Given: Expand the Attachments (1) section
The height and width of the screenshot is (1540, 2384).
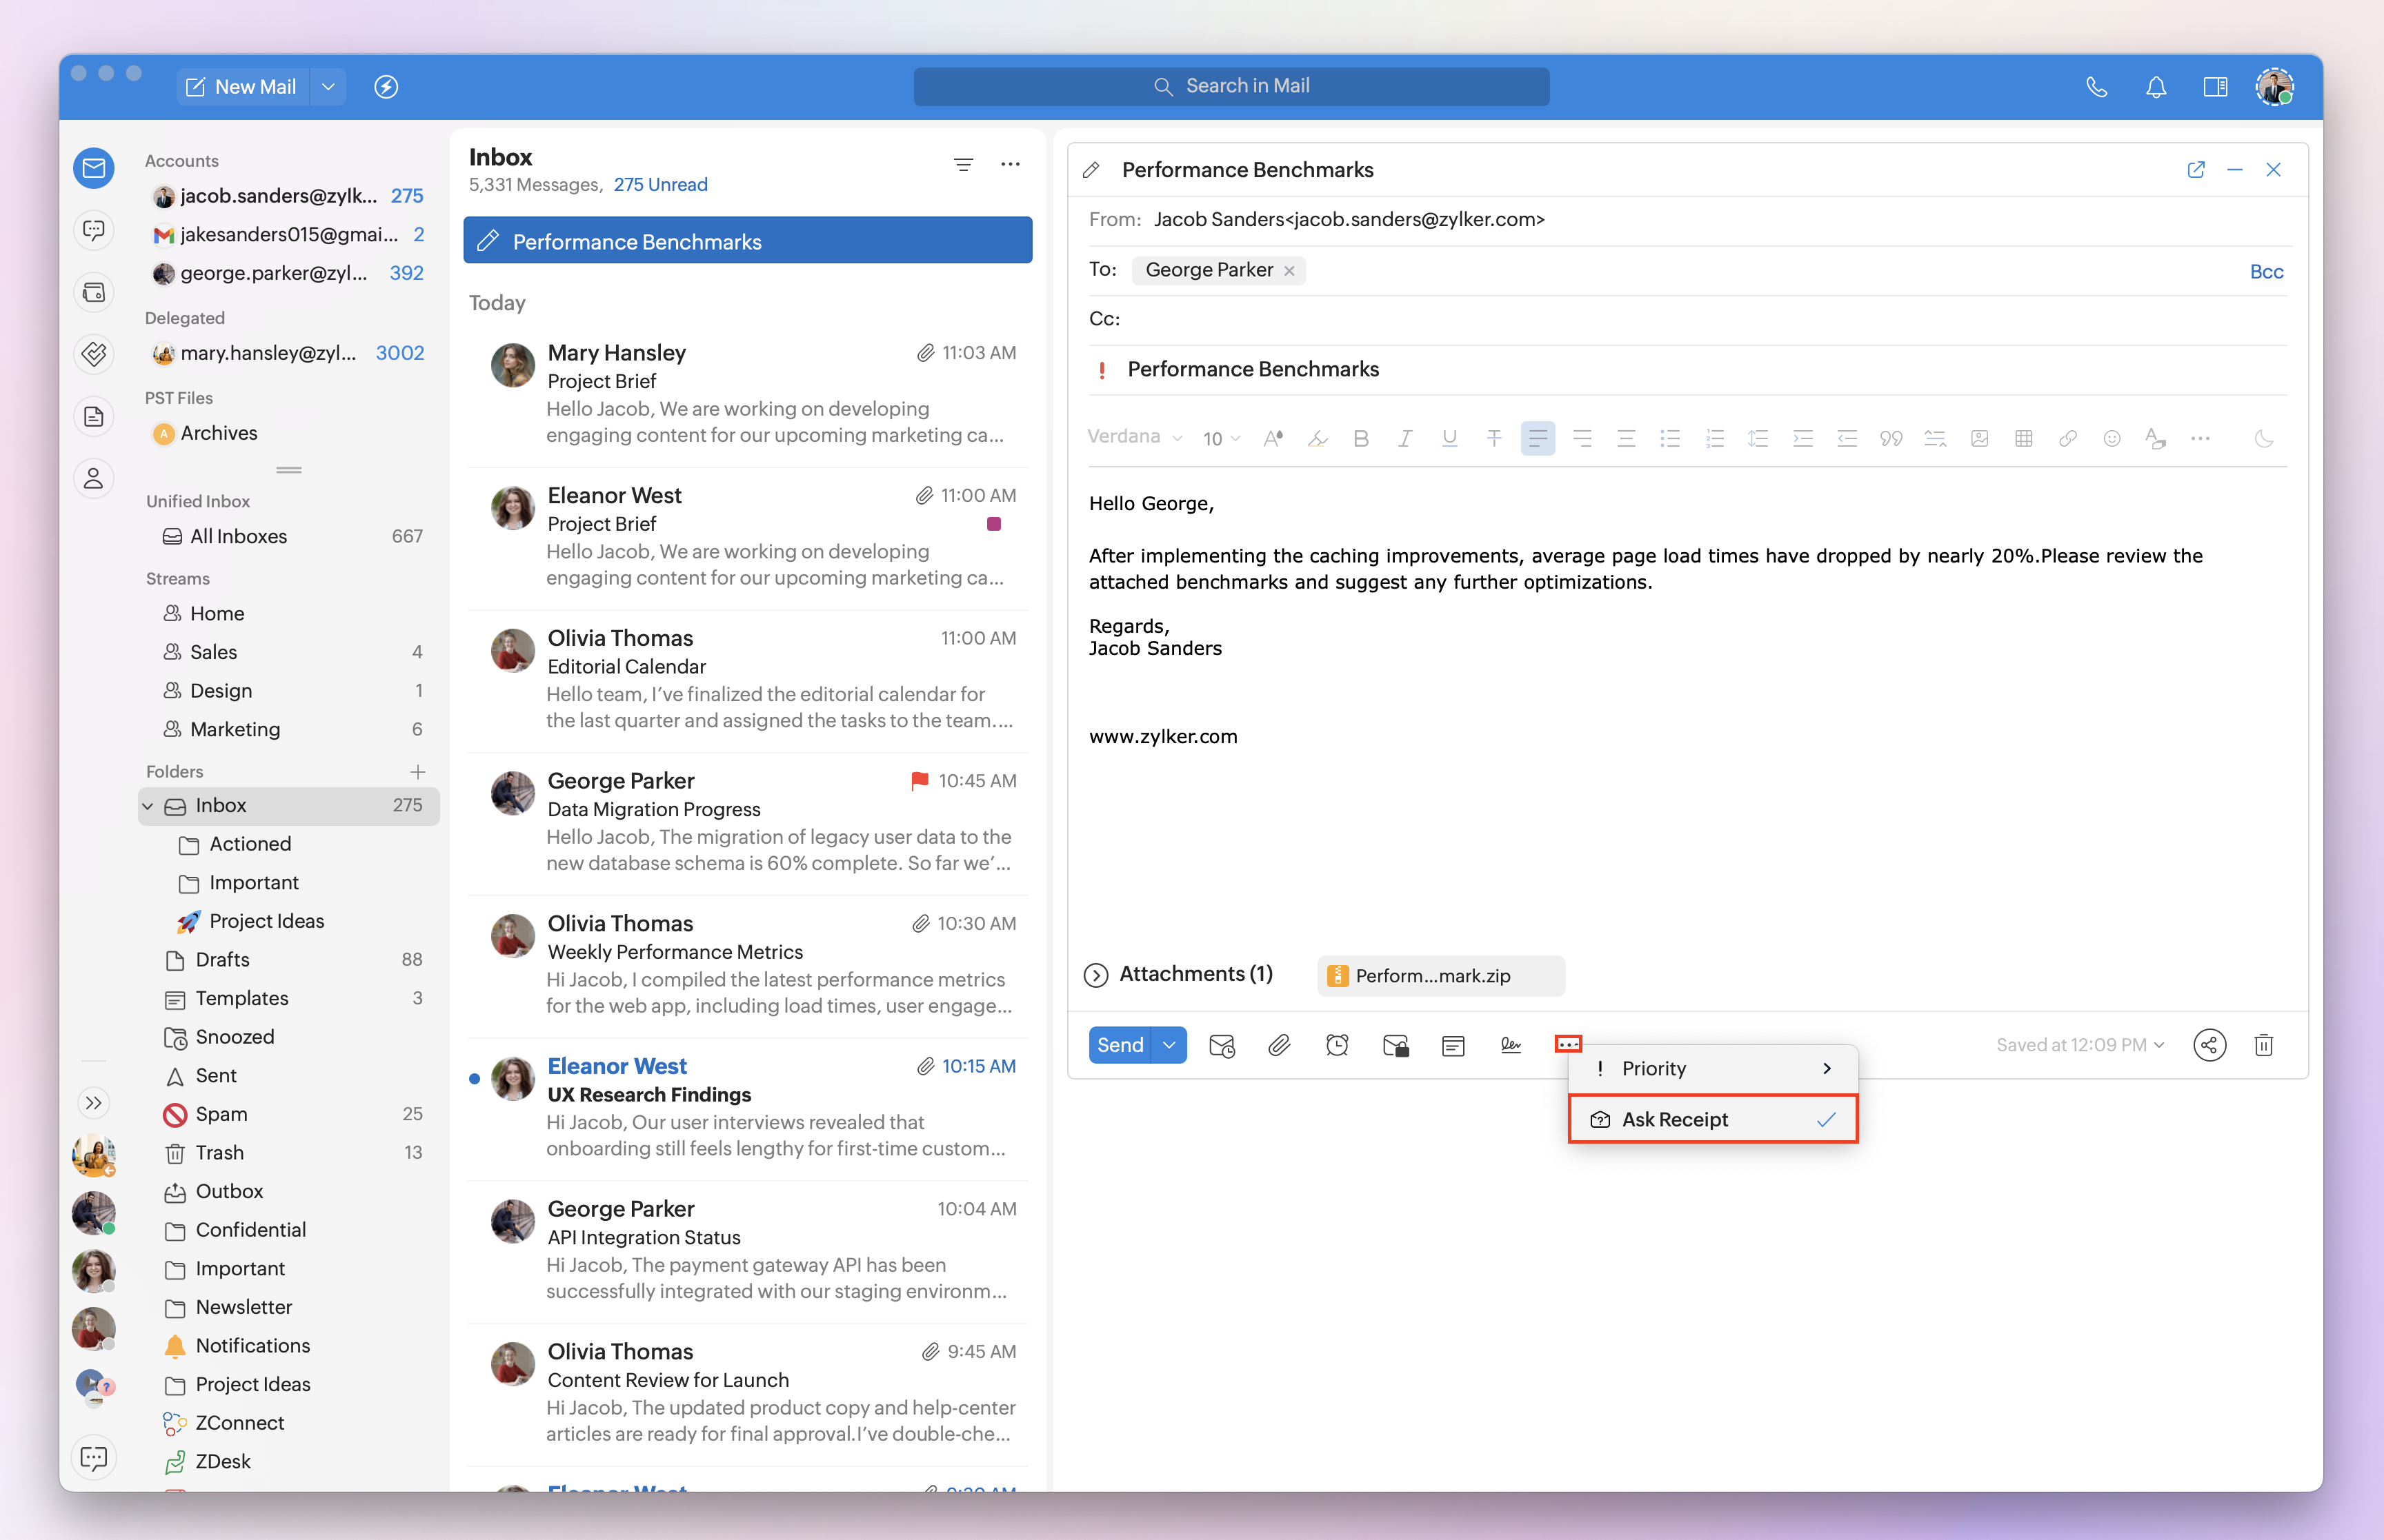Looking at the screenshot, I should 1096,975.
